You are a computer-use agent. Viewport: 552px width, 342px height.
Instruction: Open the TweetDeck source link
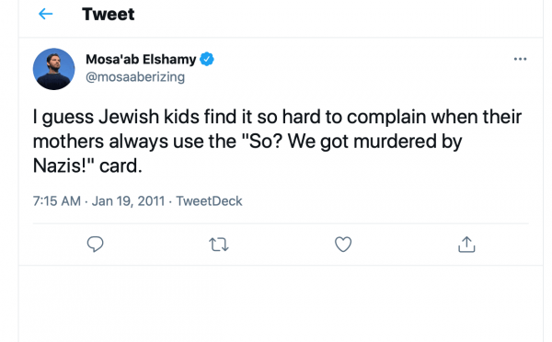[209, 201]
